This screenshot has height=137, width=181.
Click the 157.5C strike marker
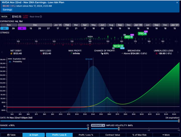[x=118, y=46]
